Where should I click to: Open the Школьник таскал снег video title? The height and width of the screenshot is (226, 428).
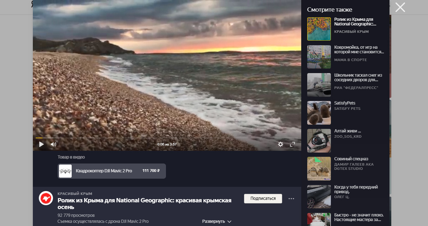click(x=358, y=77)
